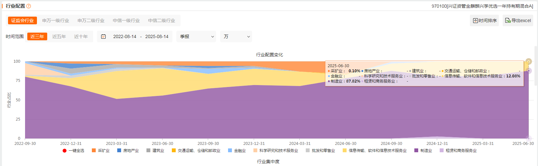Click the 行业配置变化 chart title
The width and height of the screenshot is (538, 166).
269,55
